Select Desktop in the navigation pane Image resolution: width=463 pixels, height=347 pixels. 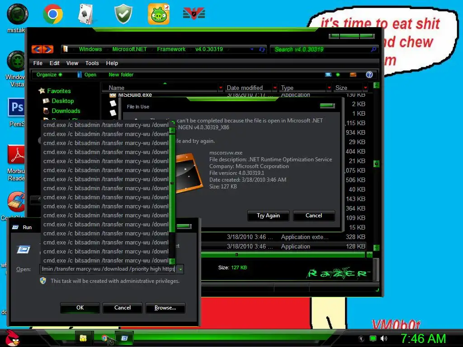[62, 101]
